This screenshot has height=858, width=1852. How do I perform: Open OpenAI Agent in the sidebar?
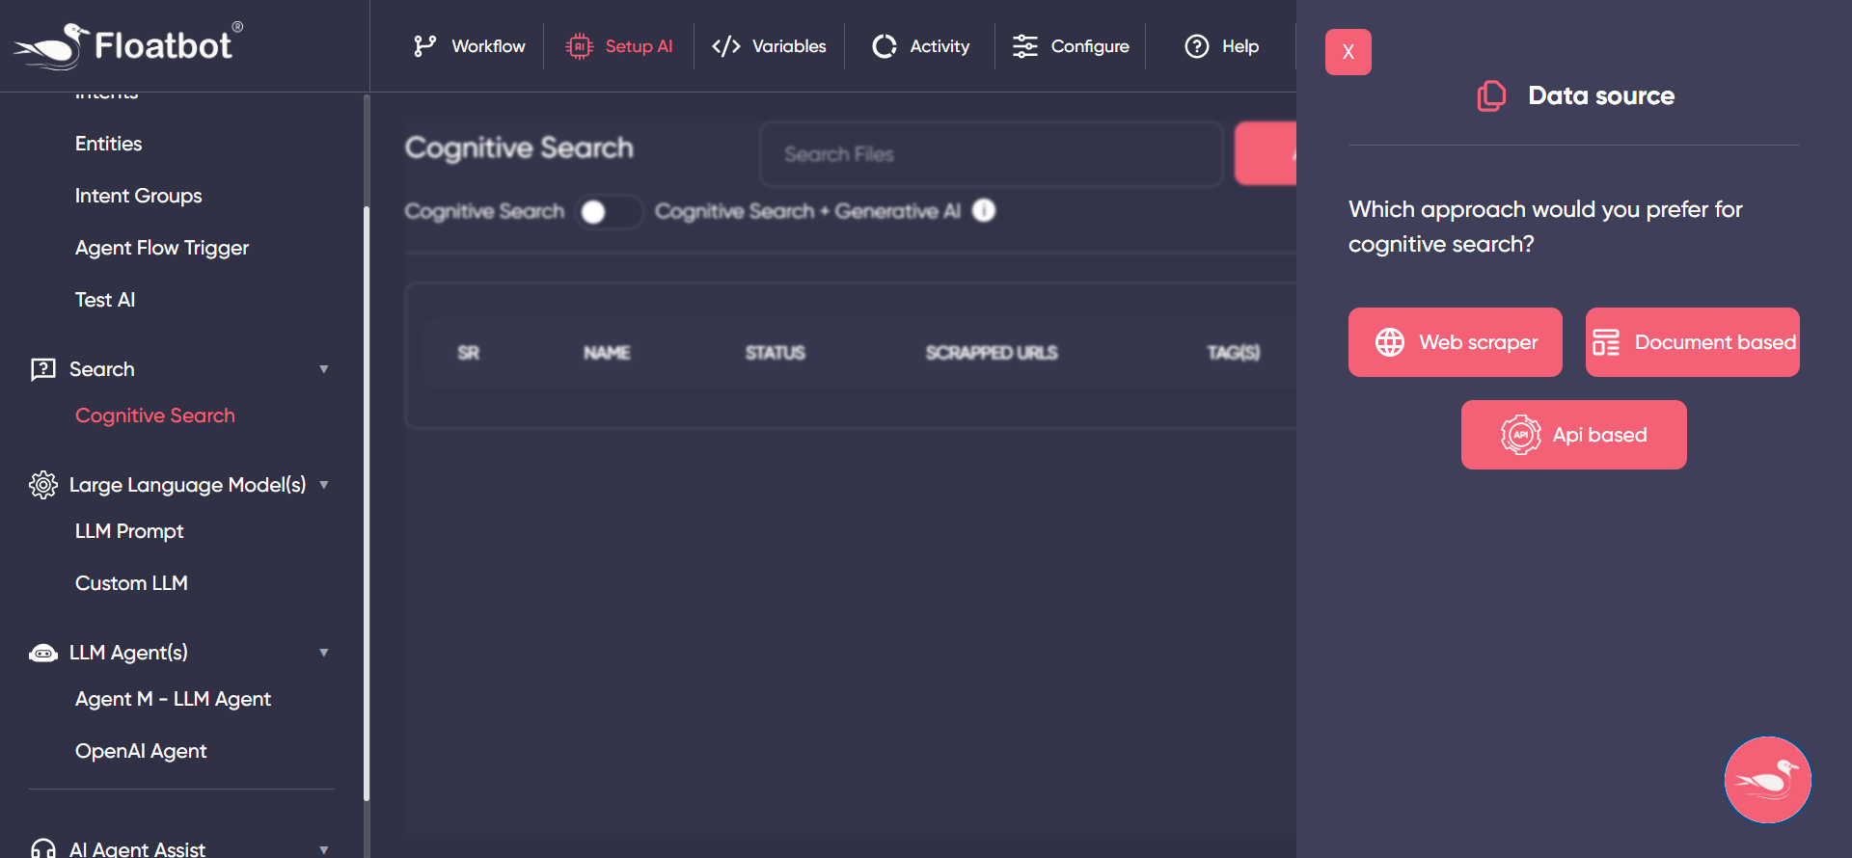pos(141,751)
